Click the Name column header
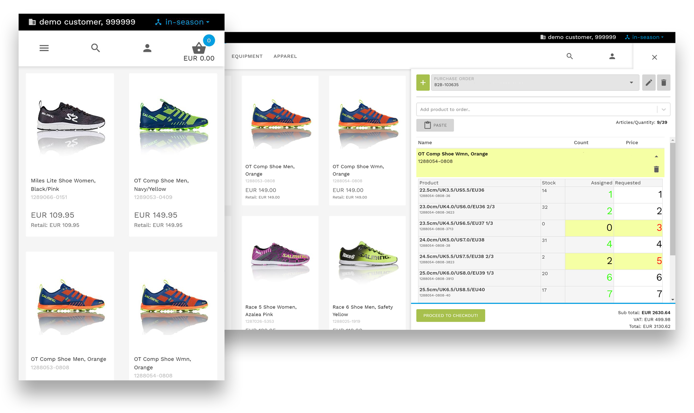 (x=425, y=142)
